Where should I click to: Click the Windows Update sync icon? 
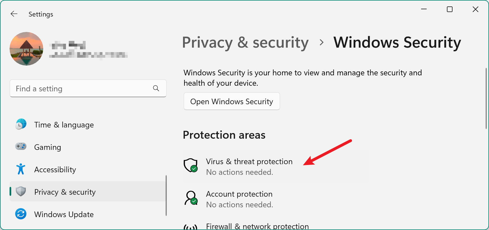click(x=21, y=214)
